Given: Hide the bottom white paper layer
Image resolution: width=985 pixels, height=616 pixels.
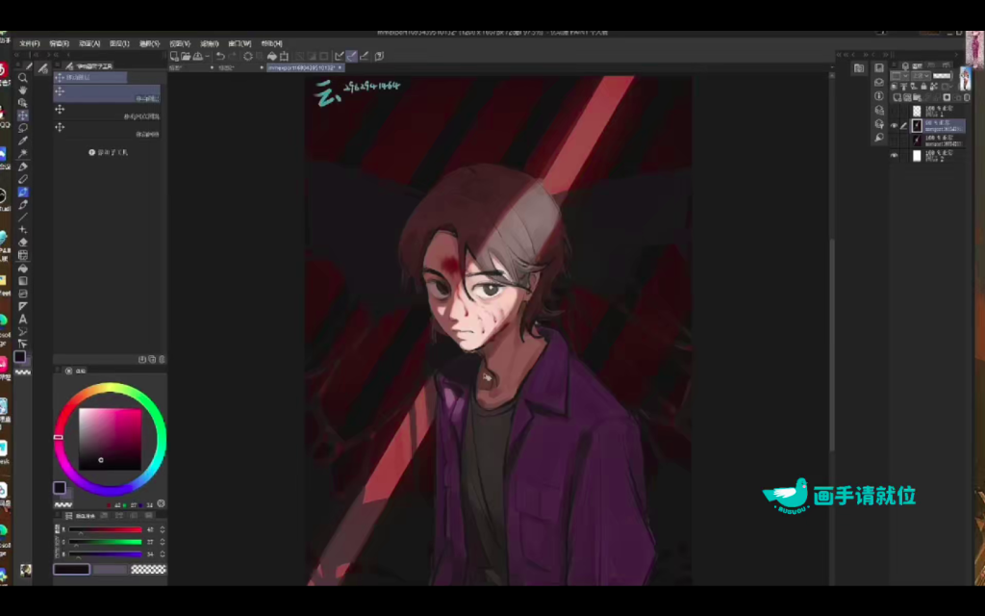Looking at the screenshot, I should coord(894,155).
